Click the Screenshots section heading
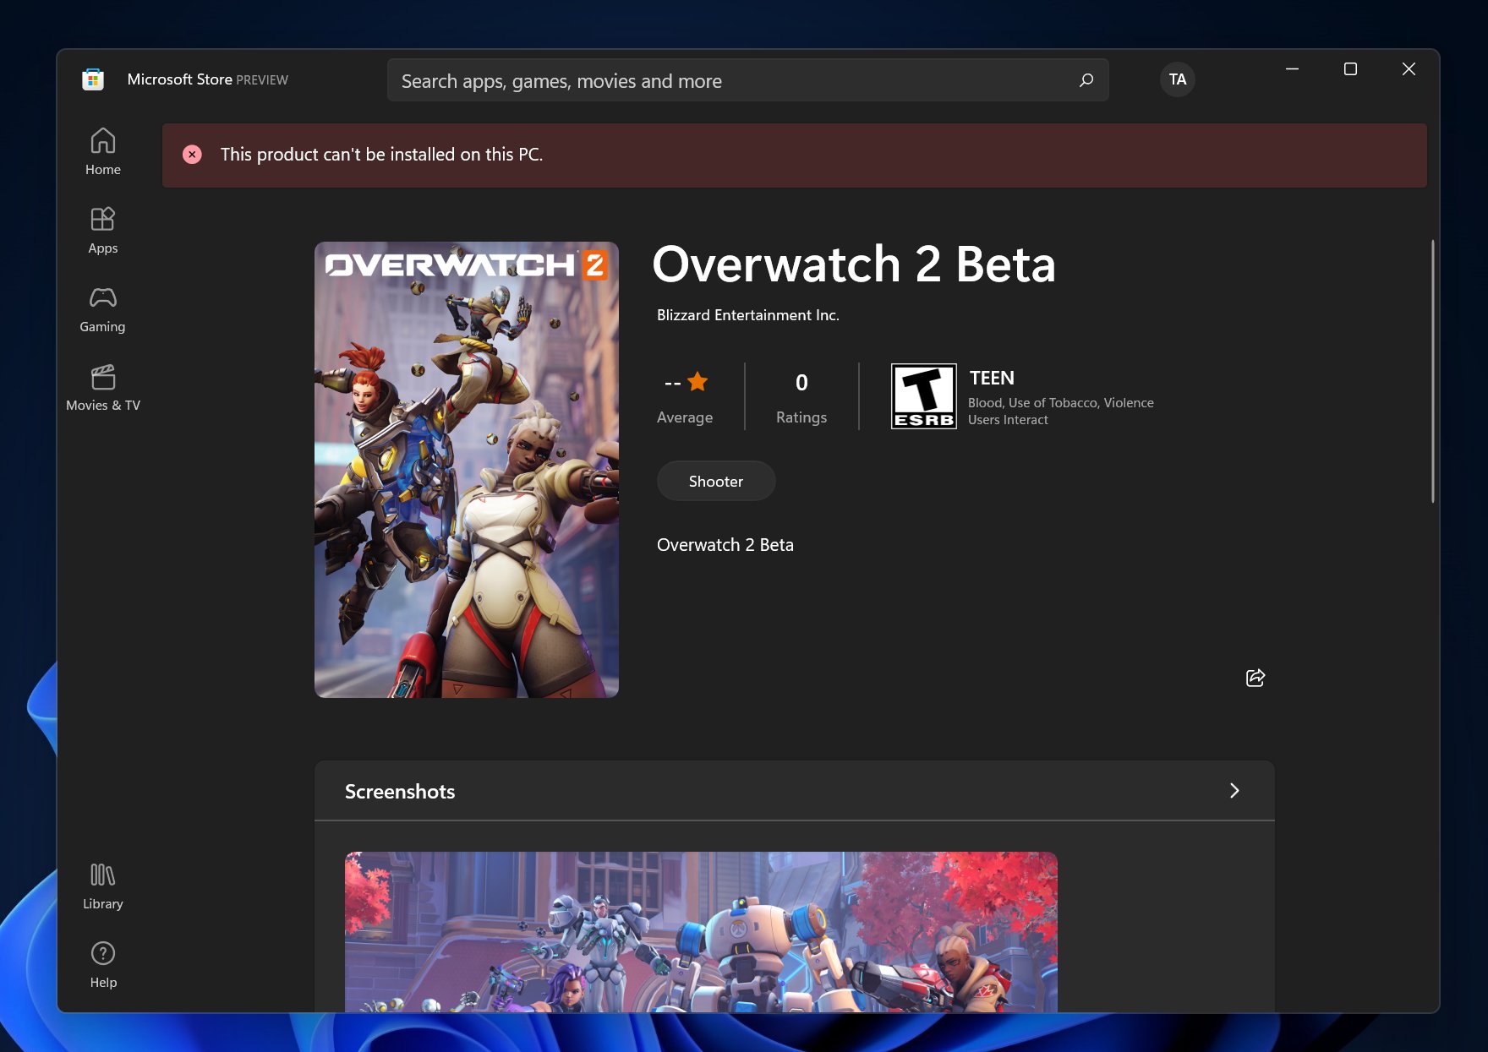 click(400, 792)
